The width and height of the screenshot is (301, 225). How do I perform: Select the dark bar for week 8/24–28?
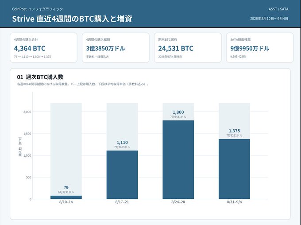(178, 160)
